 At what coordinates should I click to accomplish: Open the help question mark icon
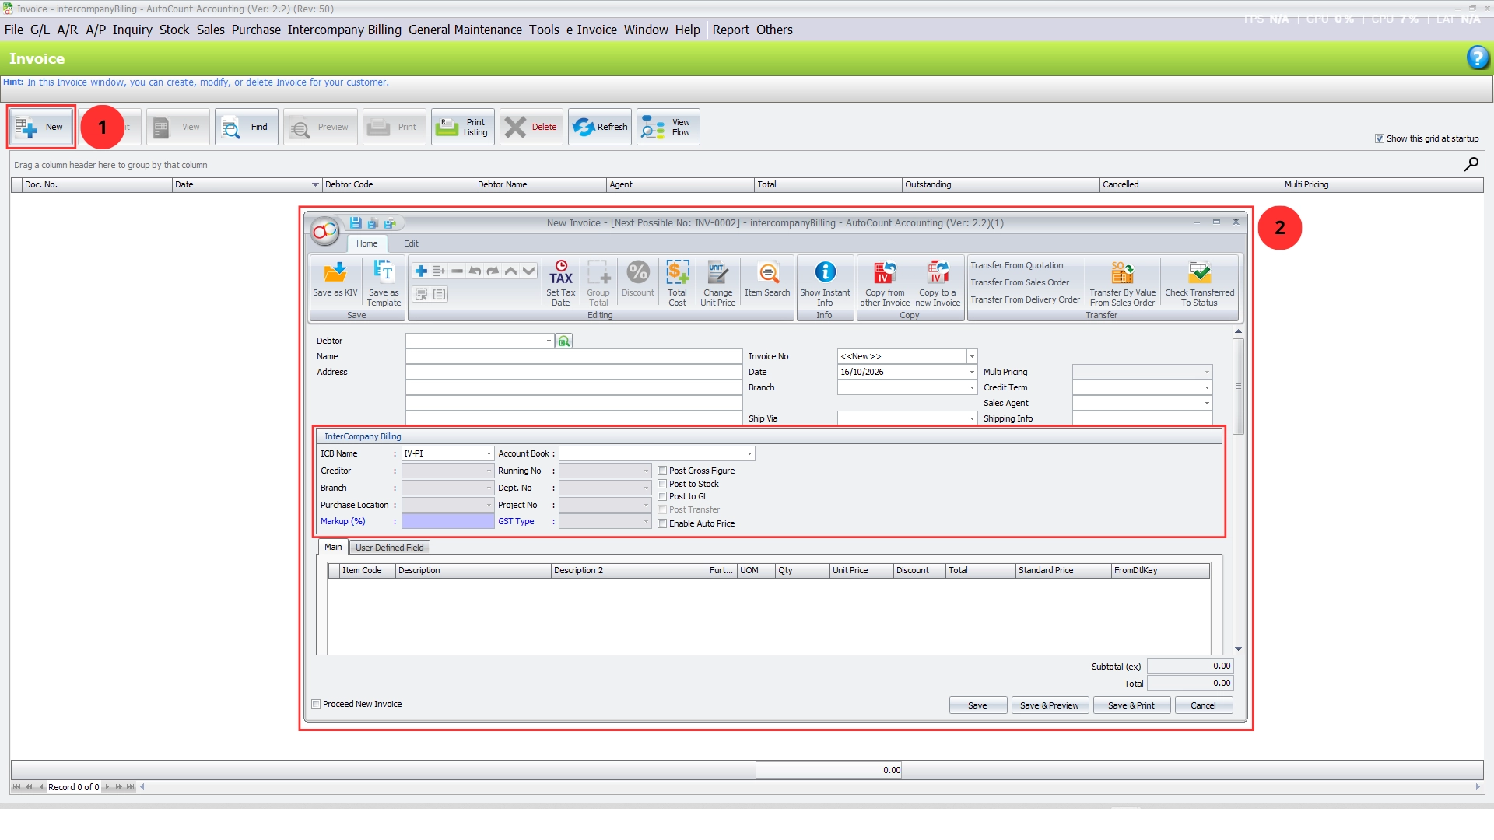(1478, 58)
